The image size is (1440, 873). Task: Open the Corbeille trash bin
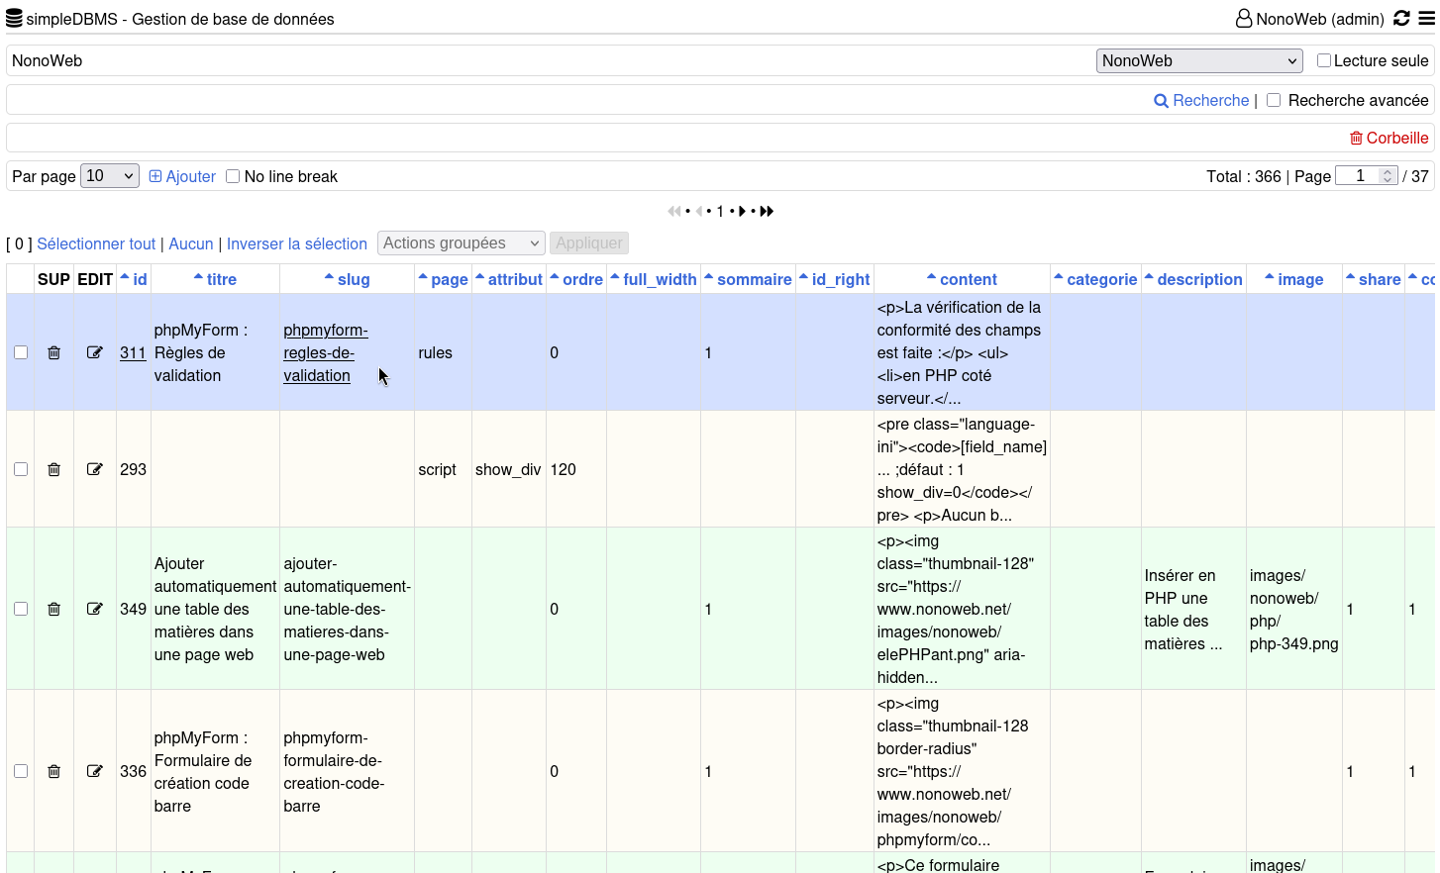(1389, 138)
